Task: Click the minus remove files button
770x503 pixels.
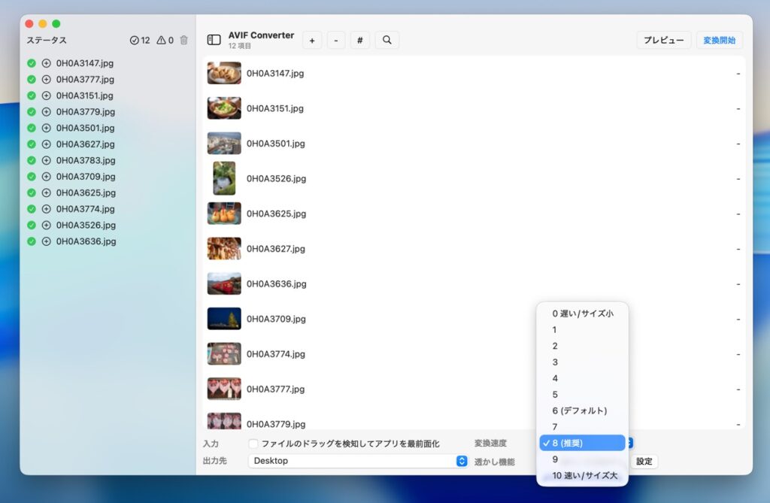Action: (336, 40)
